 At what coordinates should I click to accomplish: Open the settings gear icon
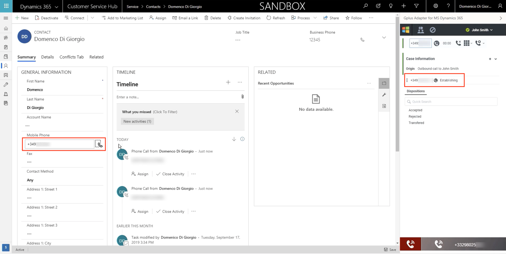pyautogui.click(x=435, y=6)
